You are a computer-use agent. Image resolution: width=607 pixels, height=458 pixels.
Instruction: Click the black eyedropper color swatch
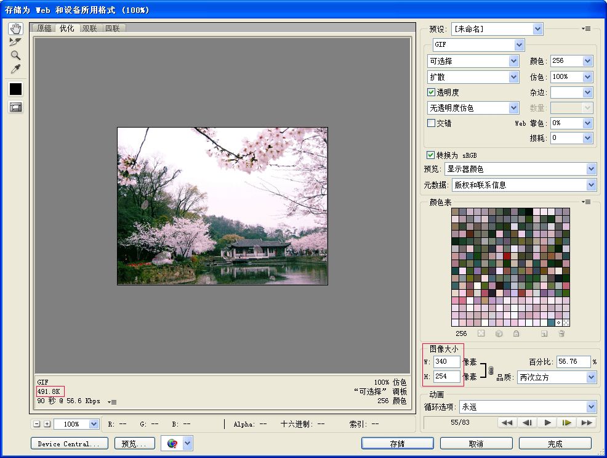pos(15,89)
